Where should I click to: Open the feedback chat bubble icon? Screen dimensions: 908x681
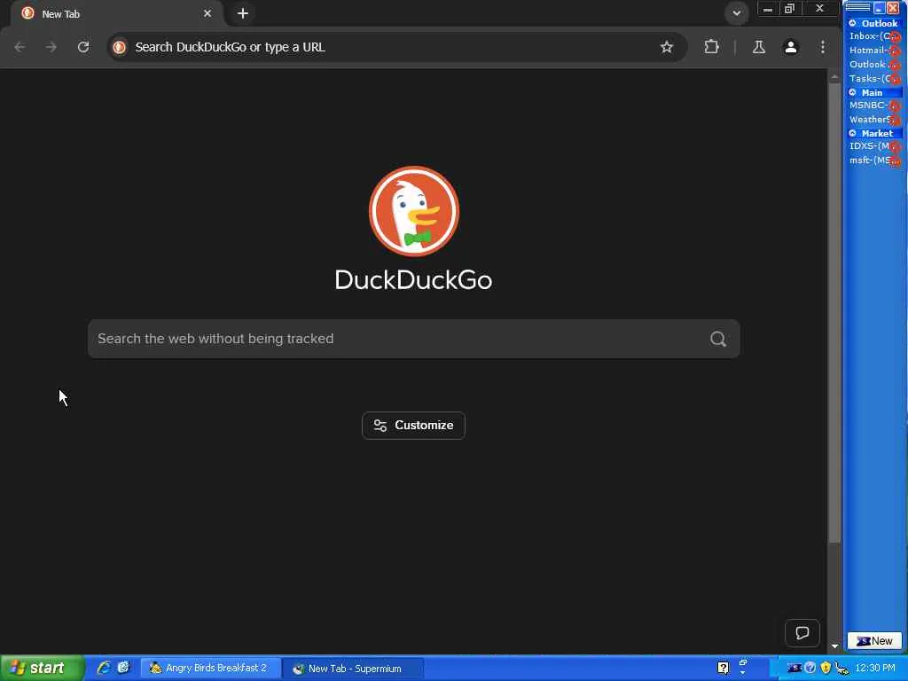pyautogui.click(x=802, y=633)
